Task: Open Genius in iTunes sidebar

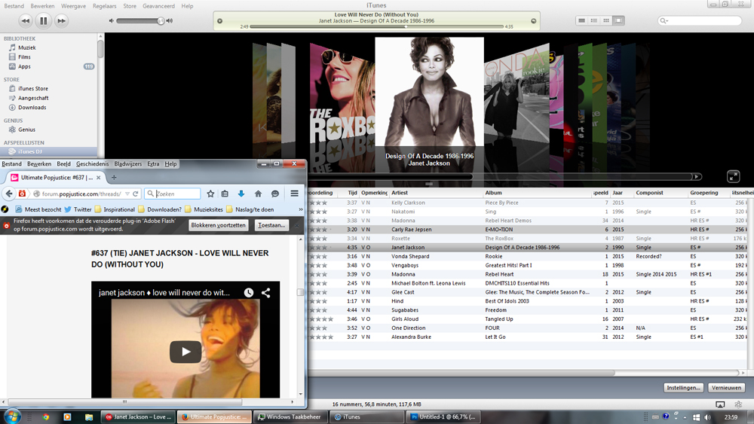Action: (x=26, y=130)
